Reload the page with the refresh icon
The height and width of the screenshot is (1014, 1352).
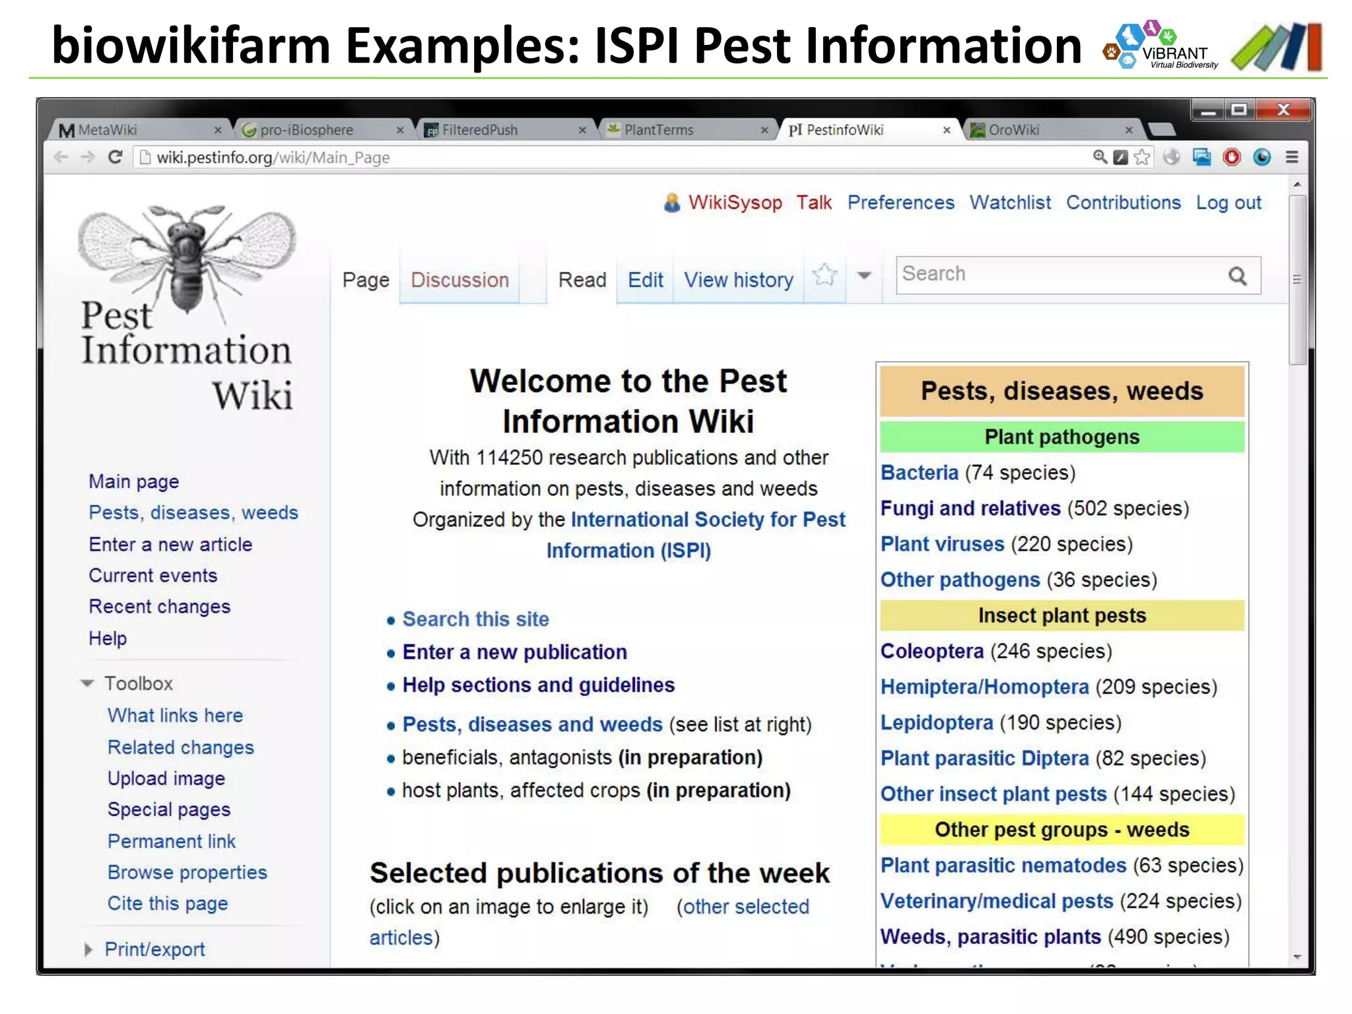[115, 157]
